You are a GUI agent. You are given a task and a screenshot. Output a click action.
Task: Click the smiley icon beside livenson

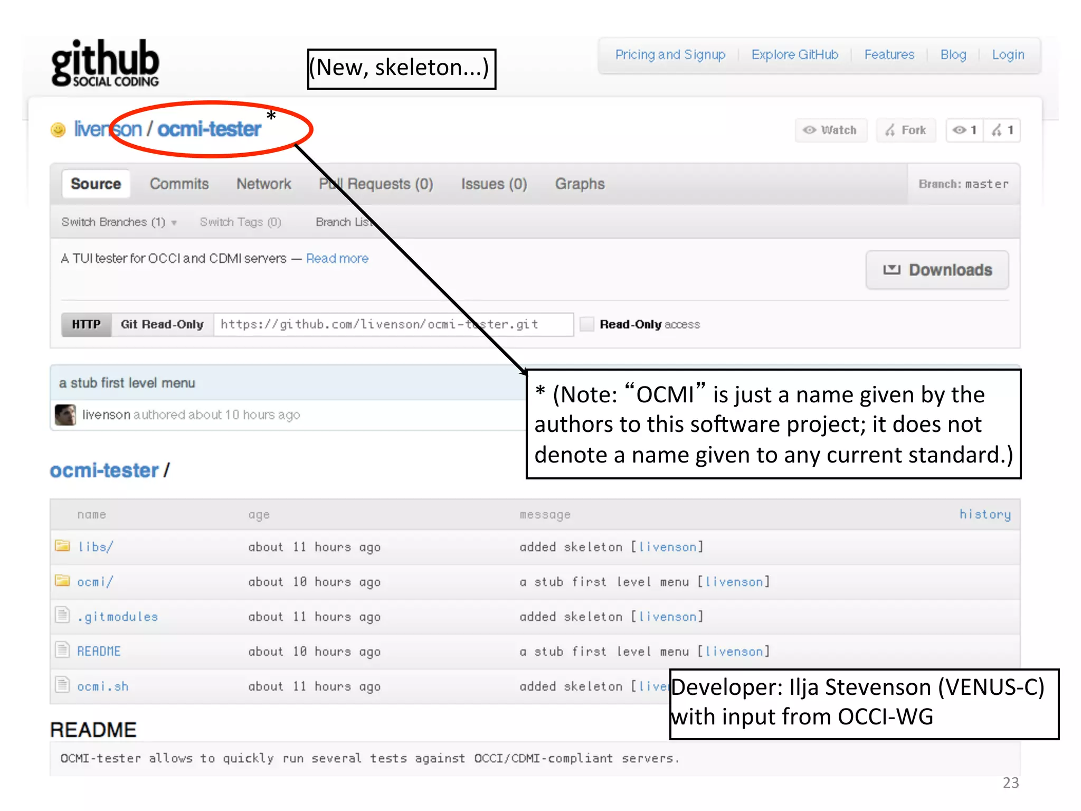(x=58, y=129)
